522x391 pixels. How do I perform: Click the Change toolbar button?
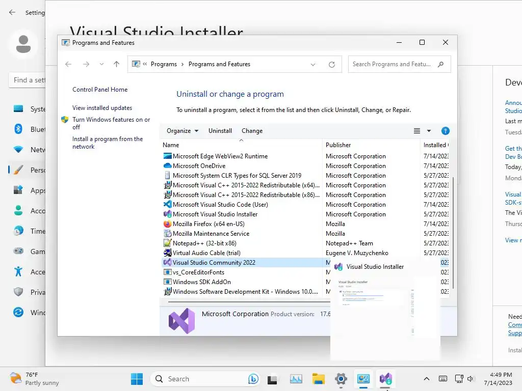[x=252, y=131]
